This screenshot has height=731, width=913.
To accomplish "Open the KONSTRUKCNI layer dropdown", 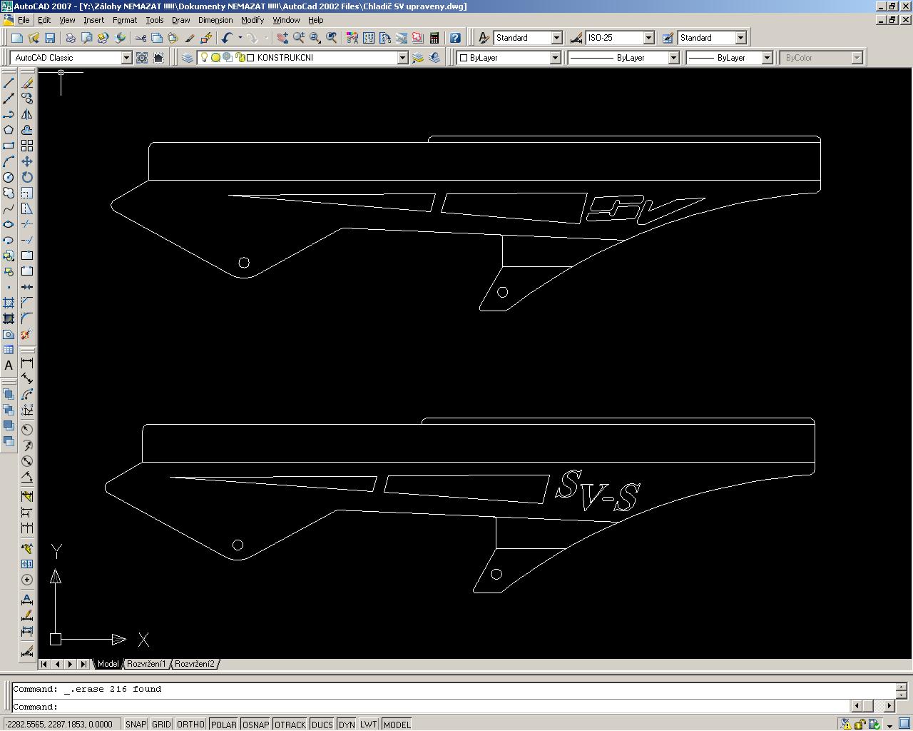I will click(402, 58).
